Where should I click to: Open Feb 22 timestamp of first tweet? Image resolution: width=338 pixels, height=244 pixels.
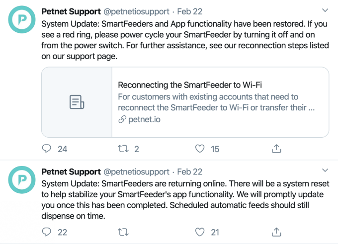(x=189, y=10)
